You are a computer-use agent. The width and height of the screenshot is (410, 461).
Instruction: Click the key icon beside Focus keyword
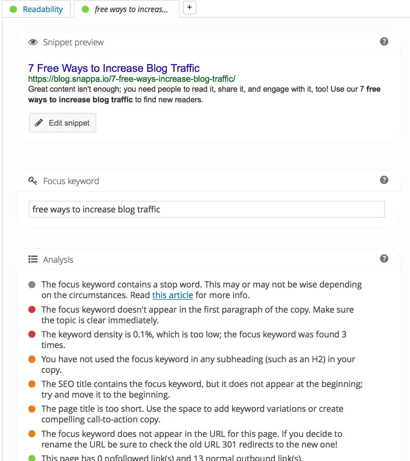click(33, 181)
